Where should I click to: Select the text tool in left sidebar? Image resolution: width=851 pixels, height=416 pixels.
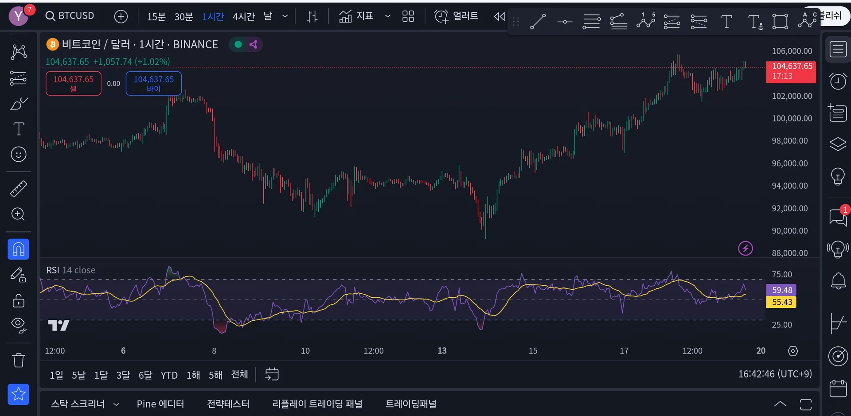pyautogui.click(x=18, y=129)
